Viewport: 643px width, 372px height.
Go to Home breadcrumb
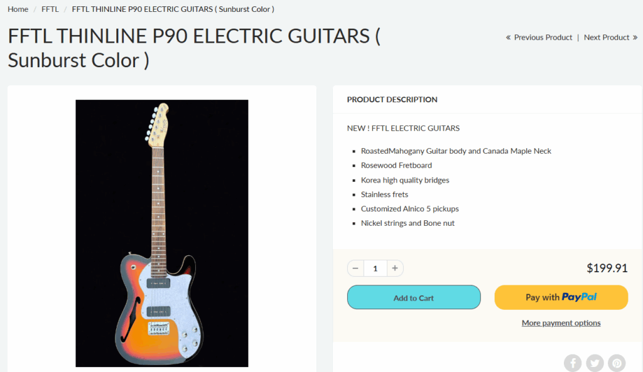(18, 9)
